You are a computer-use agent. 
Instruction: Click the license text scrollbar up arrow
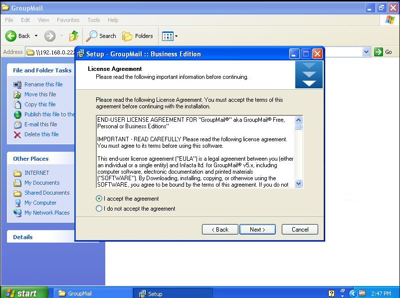click(x=298, y=120)
